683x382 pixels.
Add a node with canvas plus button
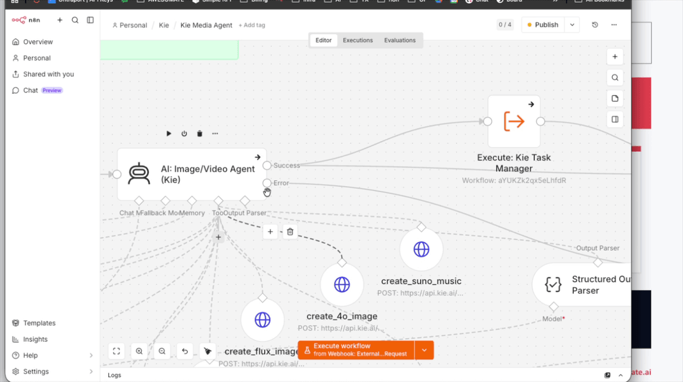click(x=615, y=57)
